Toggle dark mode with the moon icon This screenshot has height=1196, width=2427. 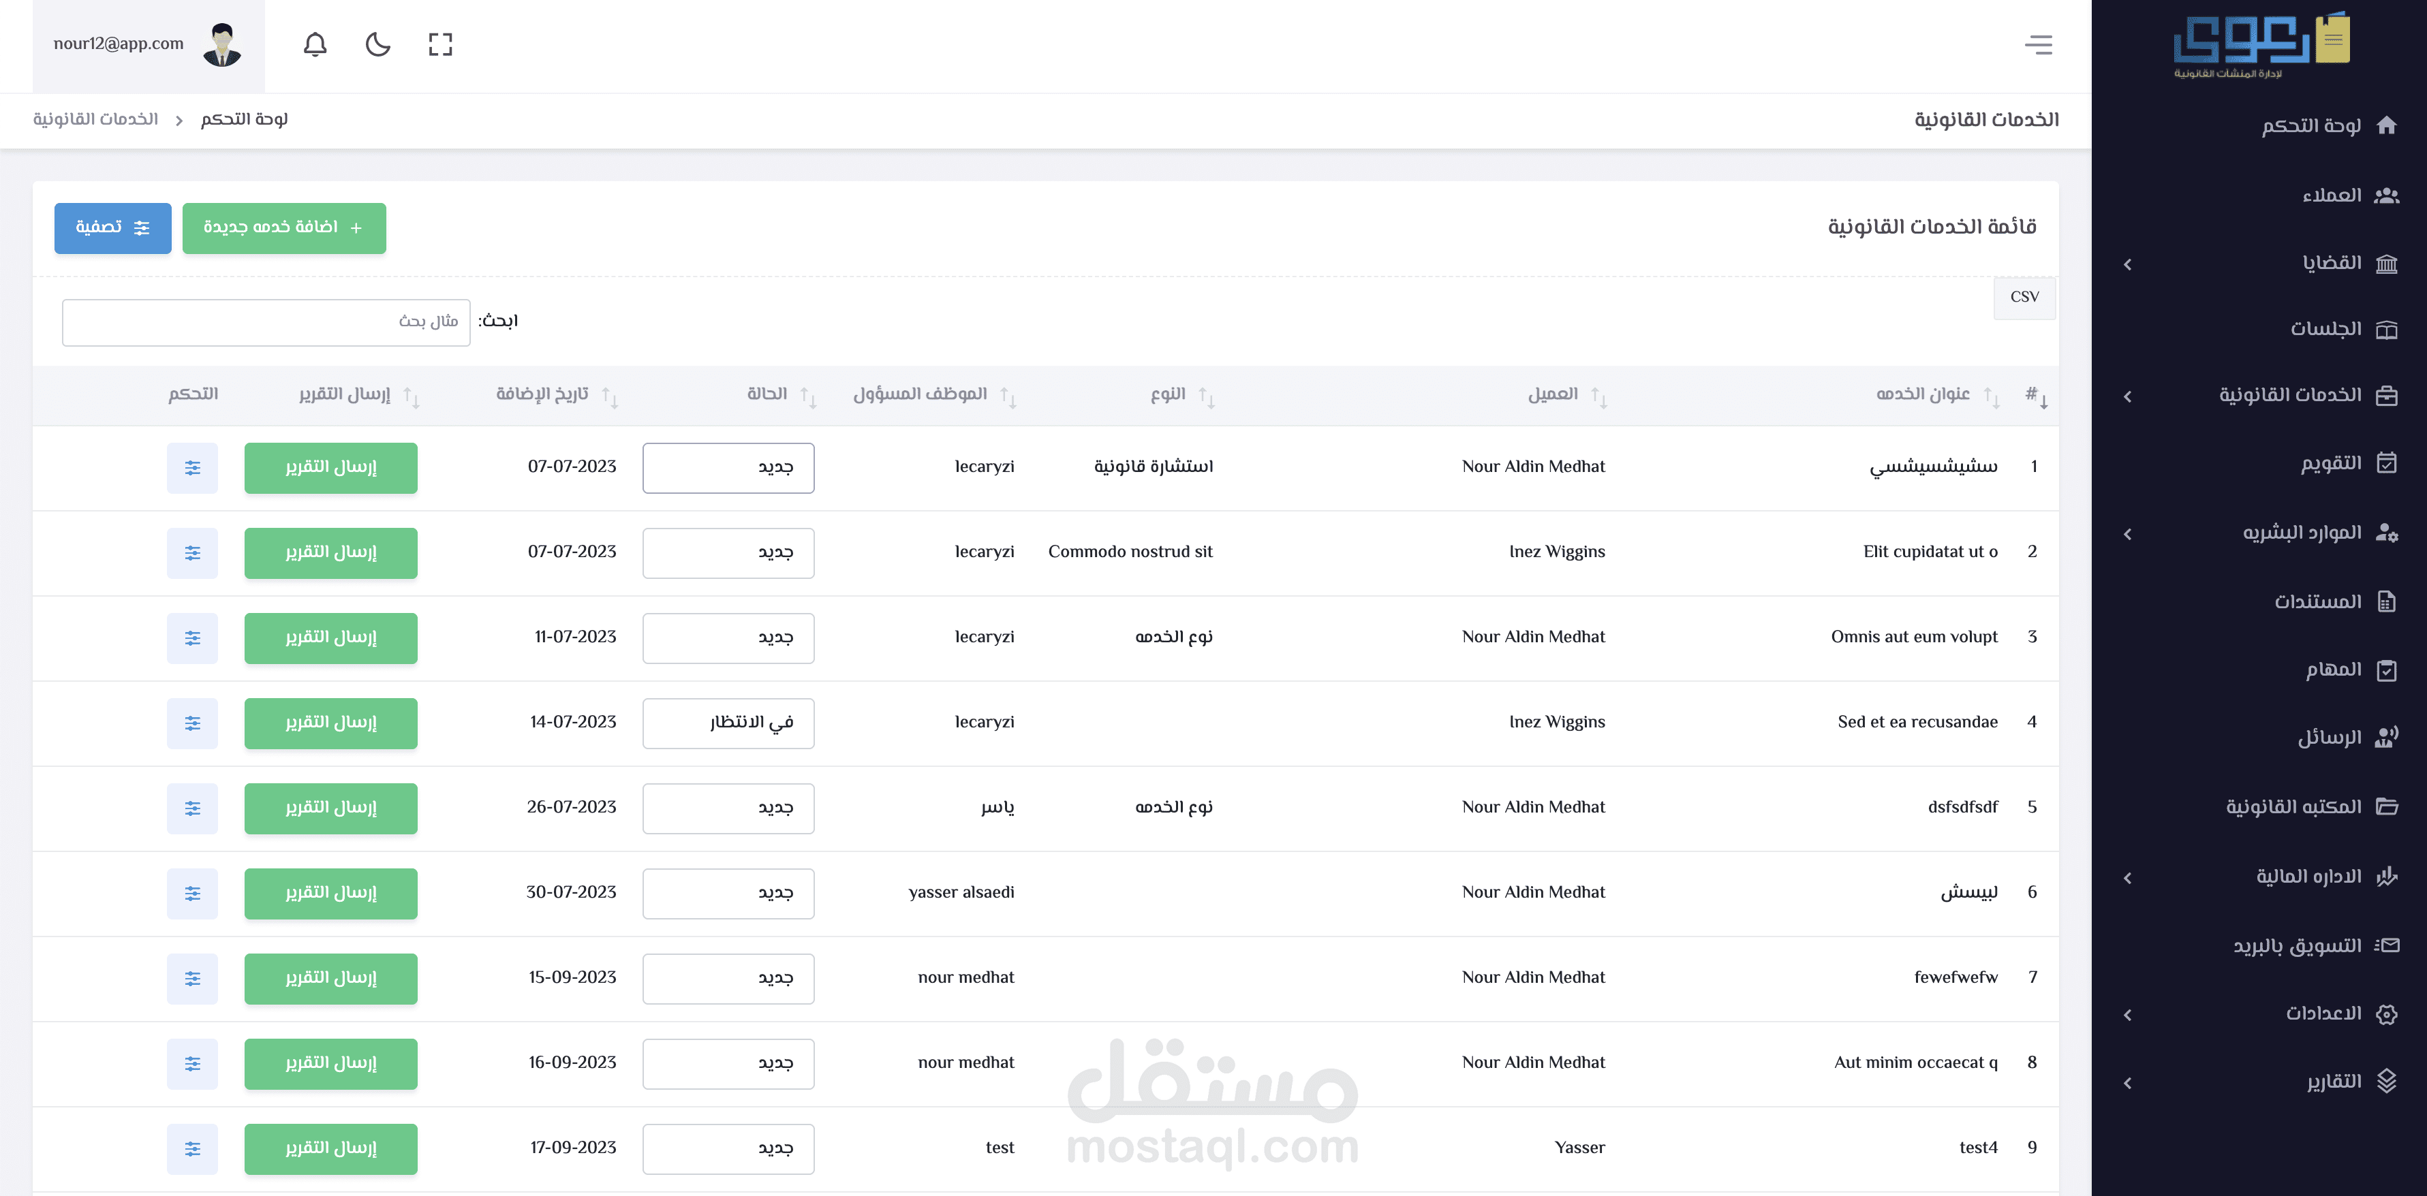(377, 44)
